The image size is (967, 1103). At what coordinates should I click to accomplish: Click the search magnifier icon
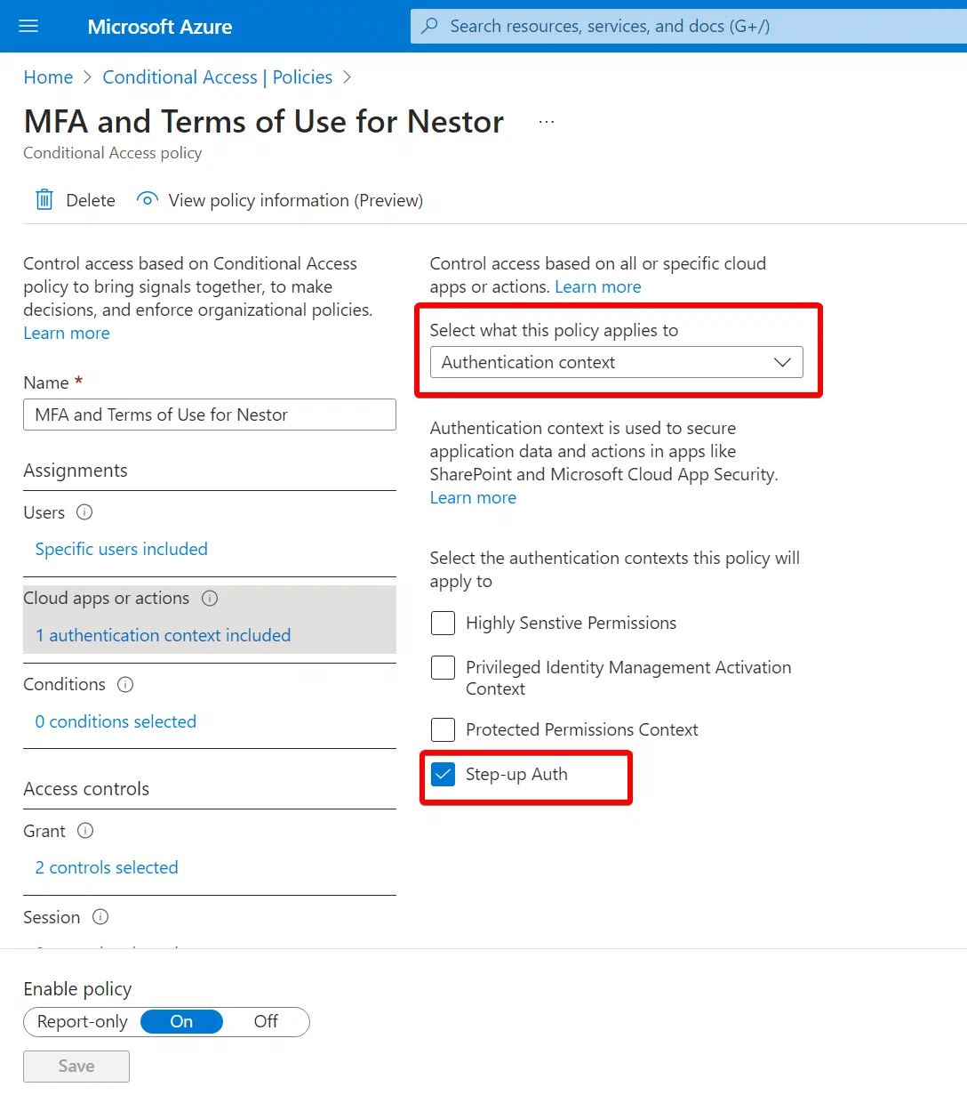pos(430,26)
